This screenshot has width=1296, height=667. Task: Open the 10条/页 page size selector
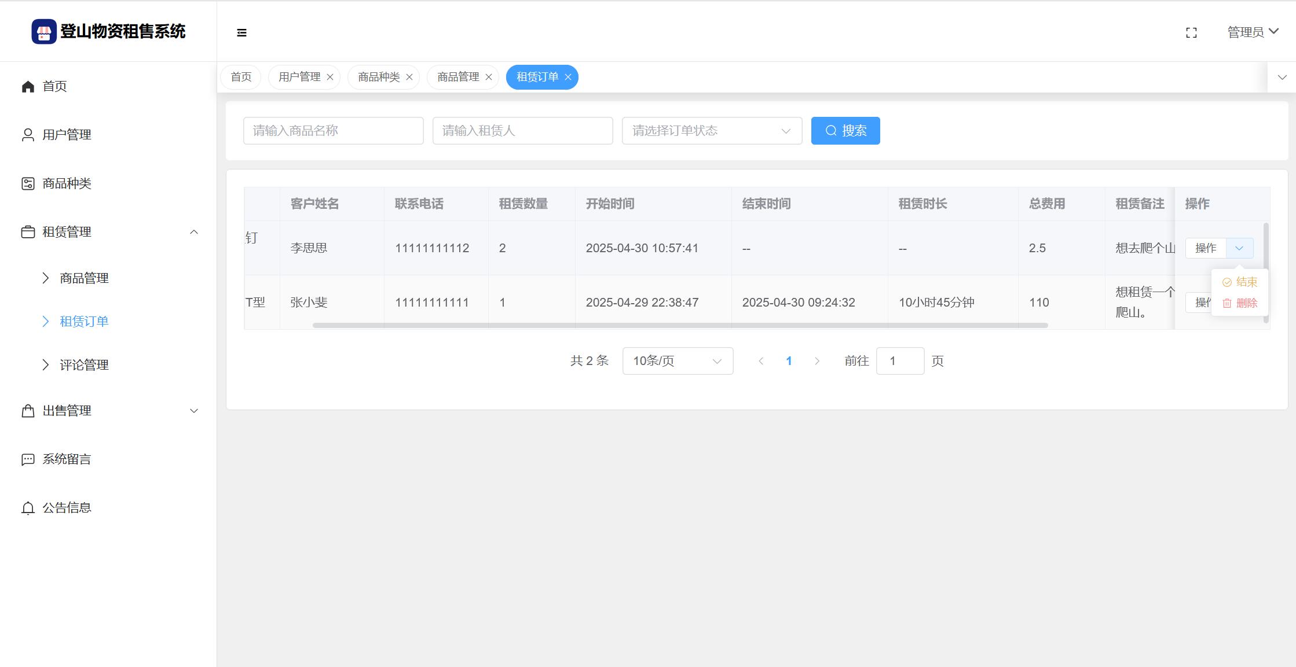click(678, 361)
